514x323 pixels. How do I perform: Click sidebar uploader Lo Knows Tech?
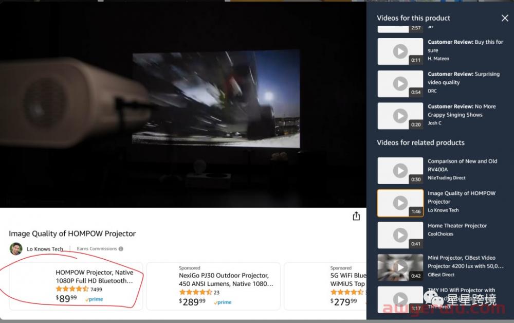443,210
